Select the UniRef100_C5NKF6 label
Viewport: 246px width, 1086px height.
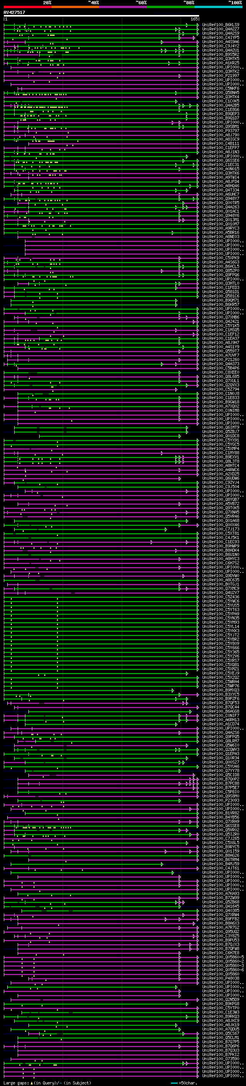pos(221,89)
